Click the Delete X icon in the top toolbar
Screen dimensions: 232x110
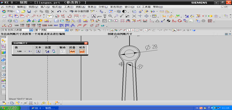(x=52, y=11)
